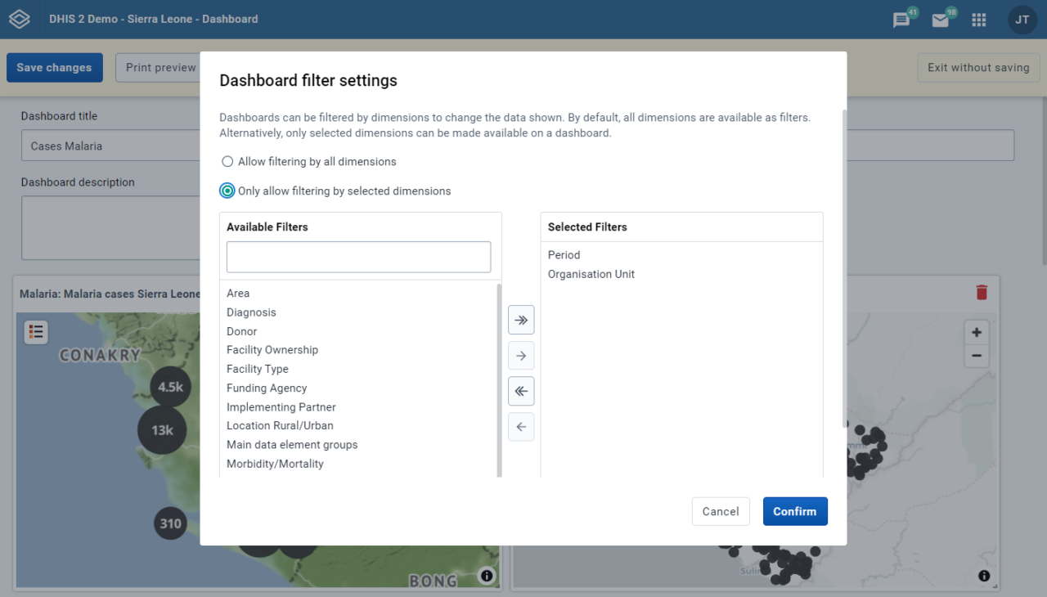Viewport: 1047px width, 597px height.
Task: Switch to Print preview
Action: pos(160,67)
